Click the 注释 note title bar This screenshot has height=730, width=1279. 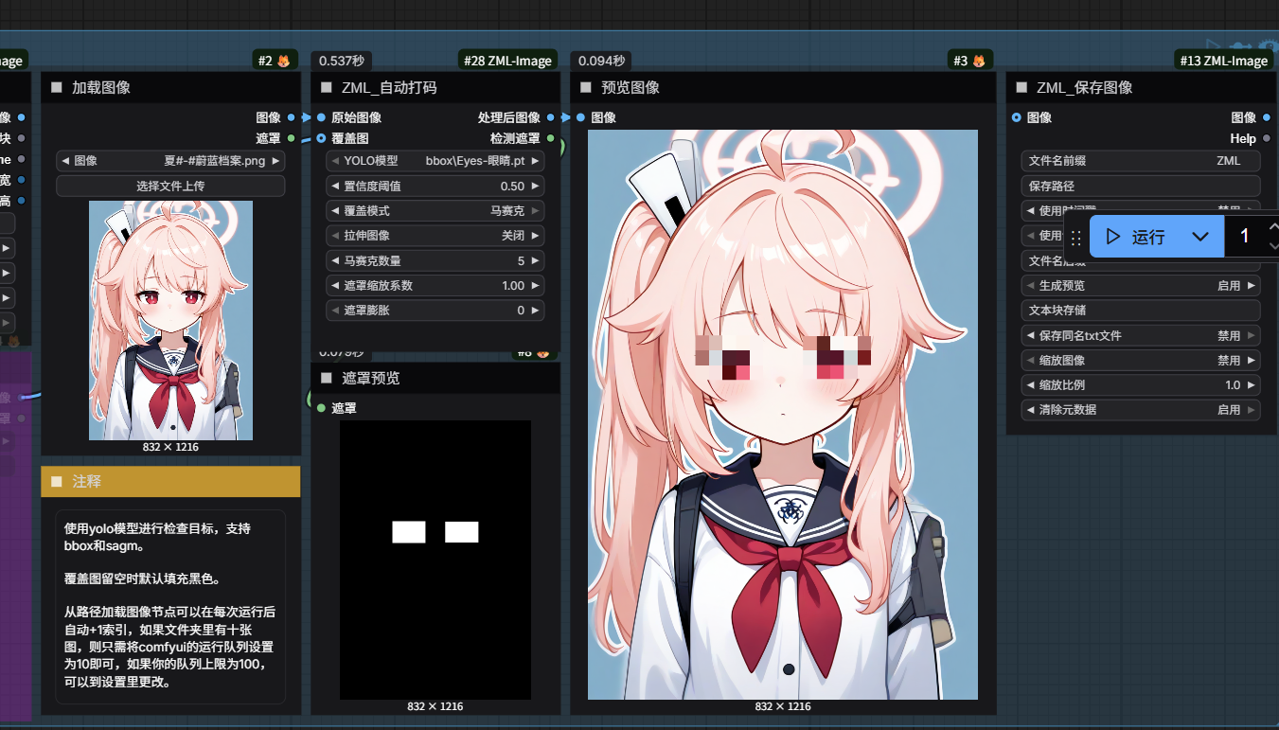click(x=170, y=481)
